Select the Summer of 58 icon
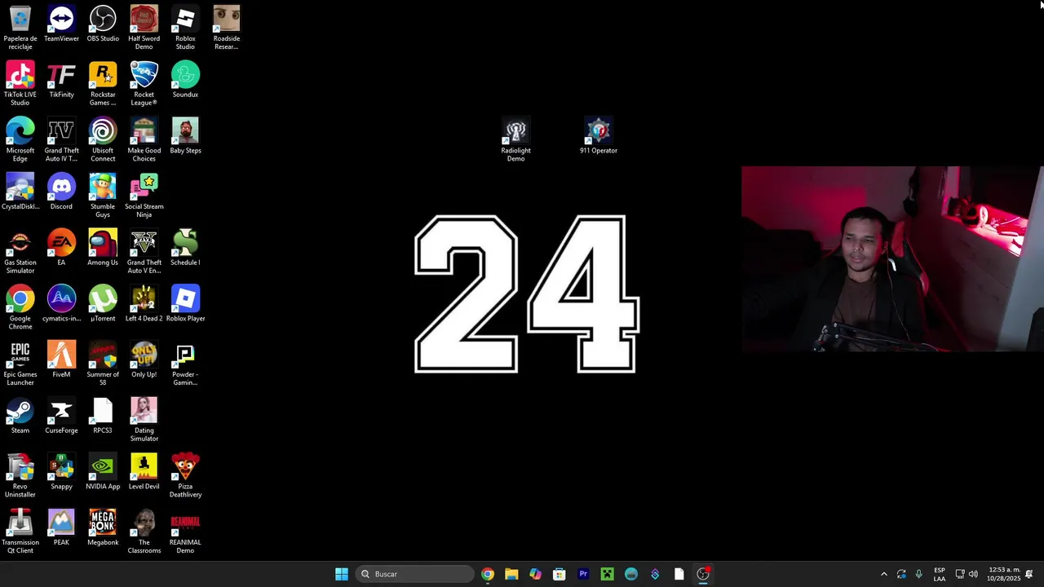This screenshot has width=1044, height=587. pyautogui.click(x=103, y=364)
